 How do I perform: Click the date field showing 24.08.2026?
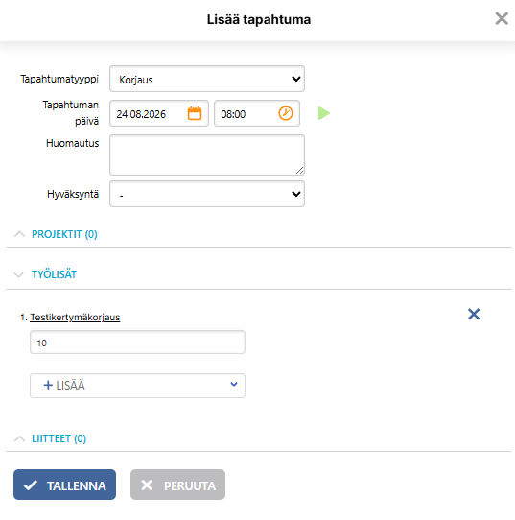point(159,113)
